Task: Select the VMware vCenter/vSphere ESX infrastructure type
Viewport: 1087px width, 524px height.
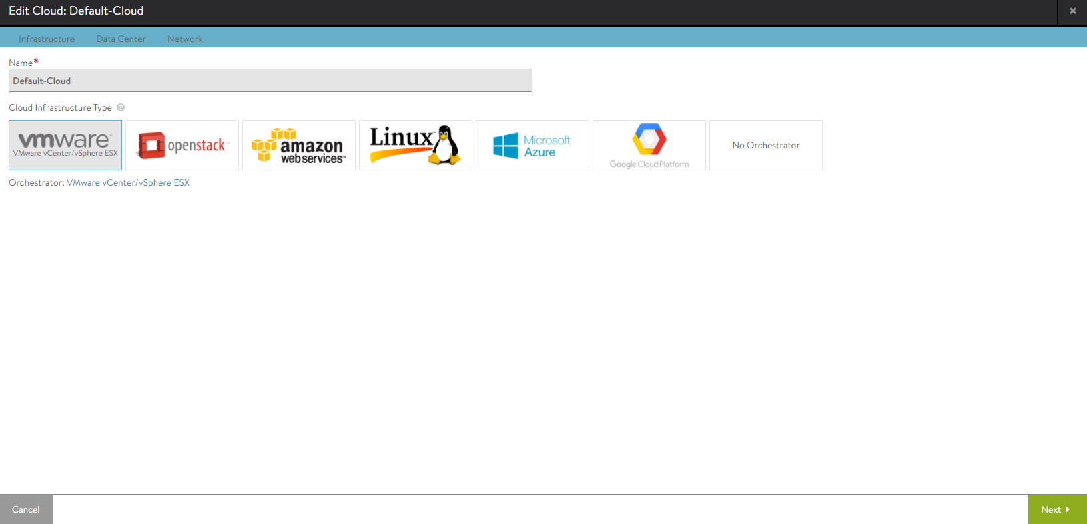Action: pos(65,145)
